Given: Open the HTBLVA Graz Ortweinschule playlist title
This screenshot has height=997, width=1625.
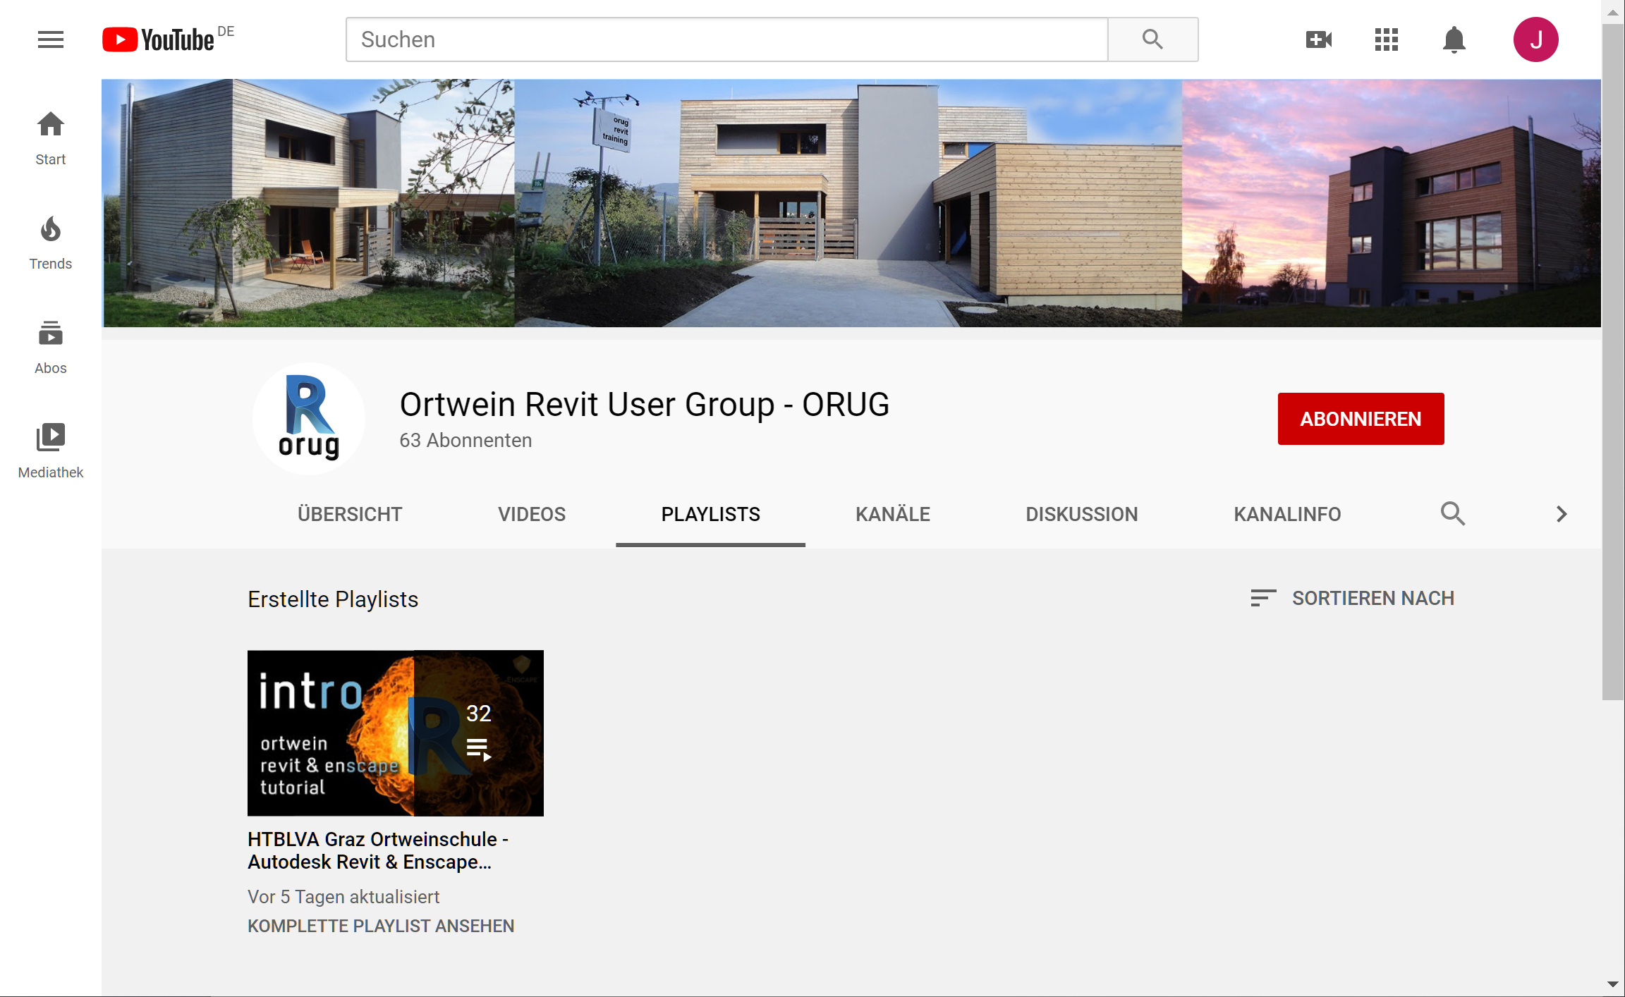Looking at the screenshot, I should [x=378, y=850].
